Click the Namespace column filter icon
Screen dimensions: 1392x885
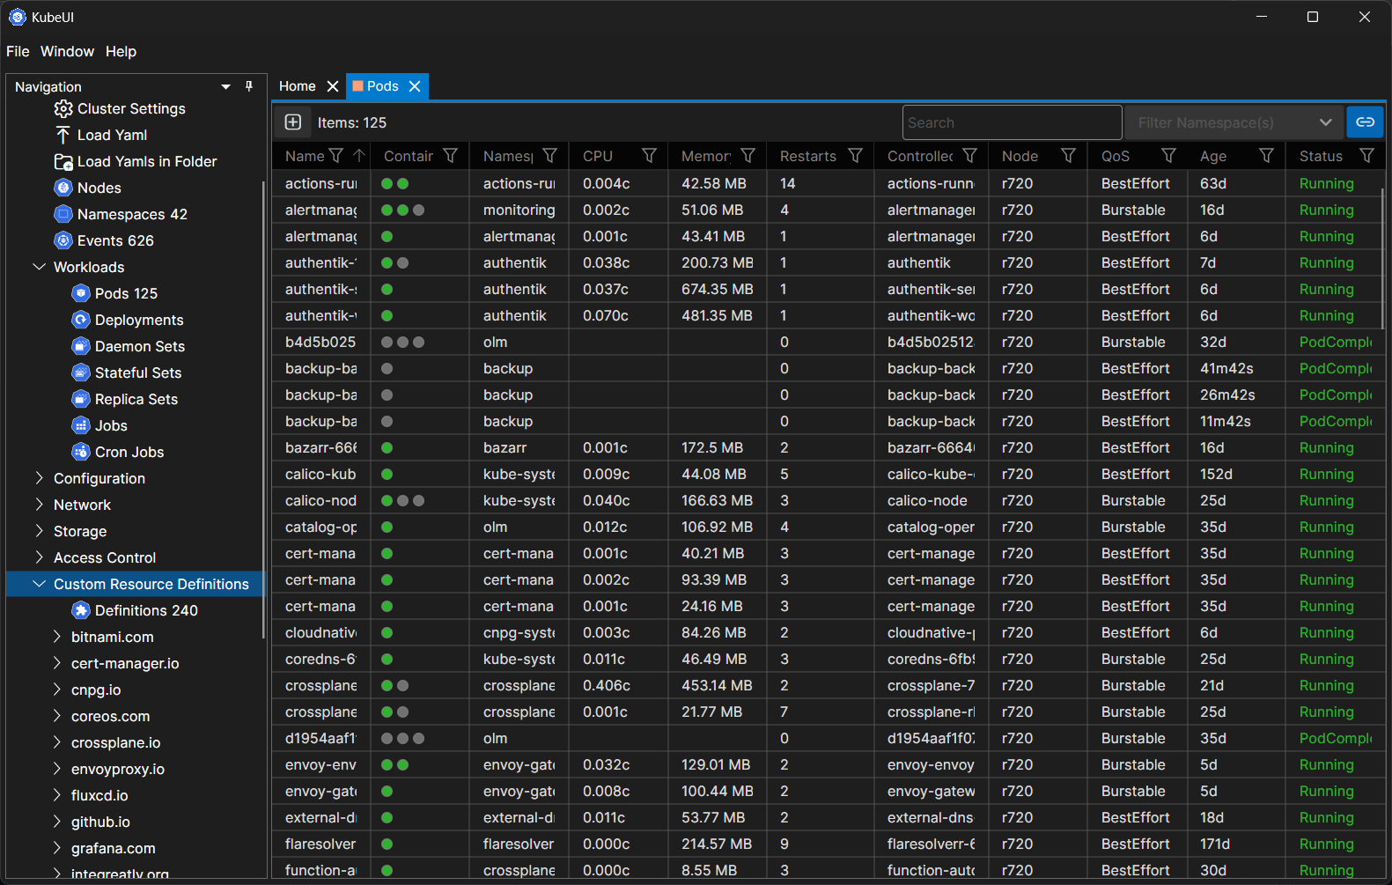[x=549, y=156]
